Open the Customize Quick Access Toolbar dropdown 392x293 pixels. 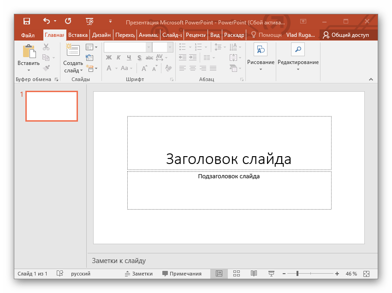coord(110,21)
